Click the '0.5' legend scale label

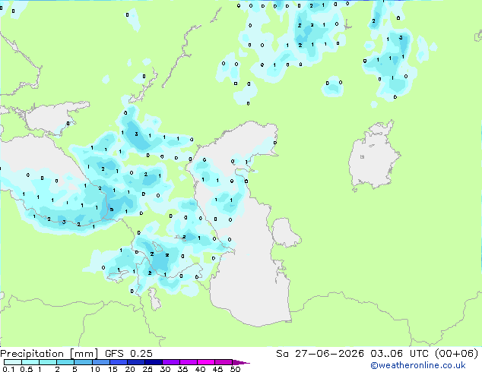pyautogui.click(x=27, y=369)
